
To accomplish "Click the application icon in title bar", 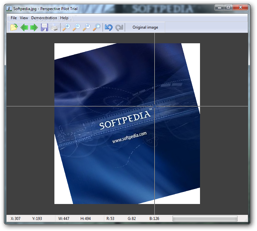I will [9, 9].
